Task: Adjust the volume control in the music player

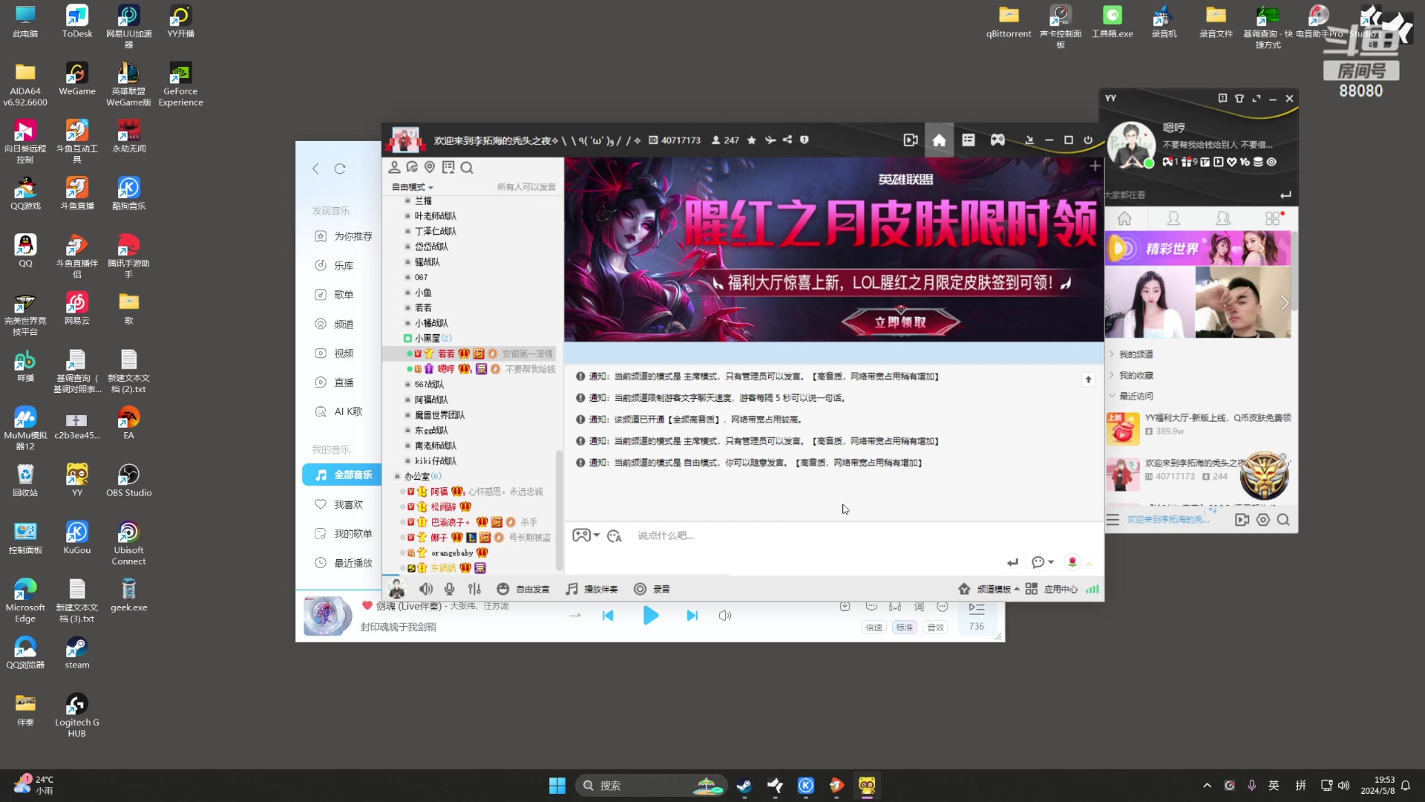Action: pyautogui.click(x=725, y=615)
